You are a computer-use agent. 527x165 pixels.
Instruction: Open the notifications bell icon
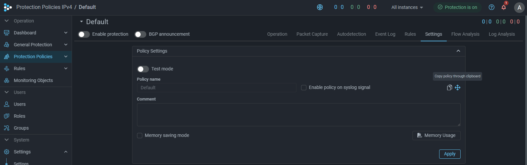coord(504,7)
